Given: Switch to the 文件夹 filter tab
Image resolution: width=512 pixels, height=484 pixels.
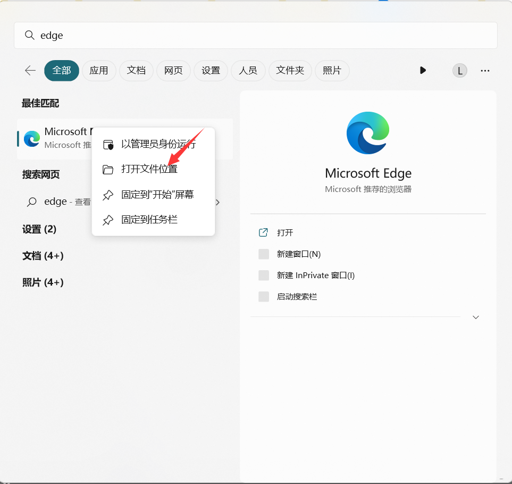Looking at the screenshot, I should 290,71.
